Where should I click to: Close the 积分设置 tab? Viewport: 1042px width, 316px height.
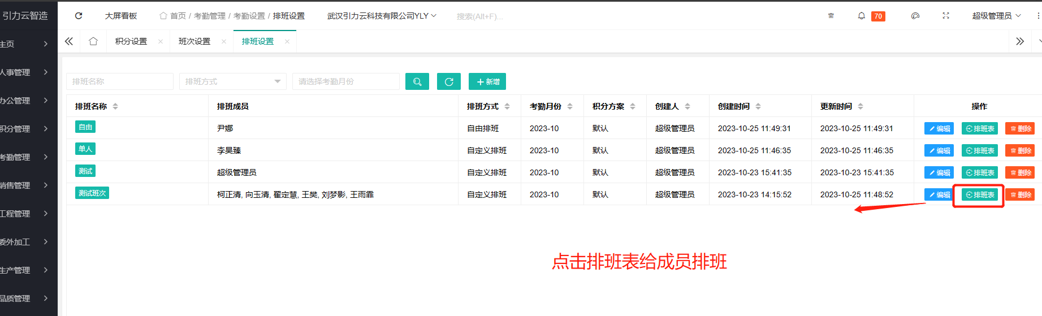161,42
